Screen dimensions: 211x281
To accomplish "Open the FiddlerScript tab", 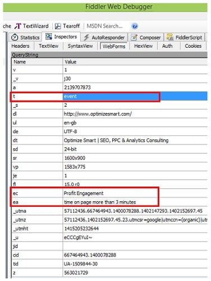I will [x=185, y=37].
